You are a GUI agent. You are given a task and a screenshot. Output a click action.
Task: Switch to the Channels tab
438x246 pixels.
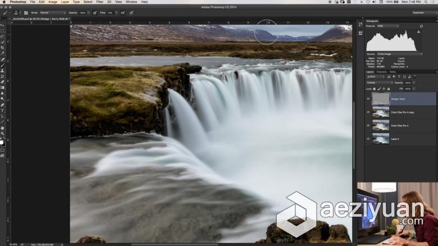(x=381, y=72)
